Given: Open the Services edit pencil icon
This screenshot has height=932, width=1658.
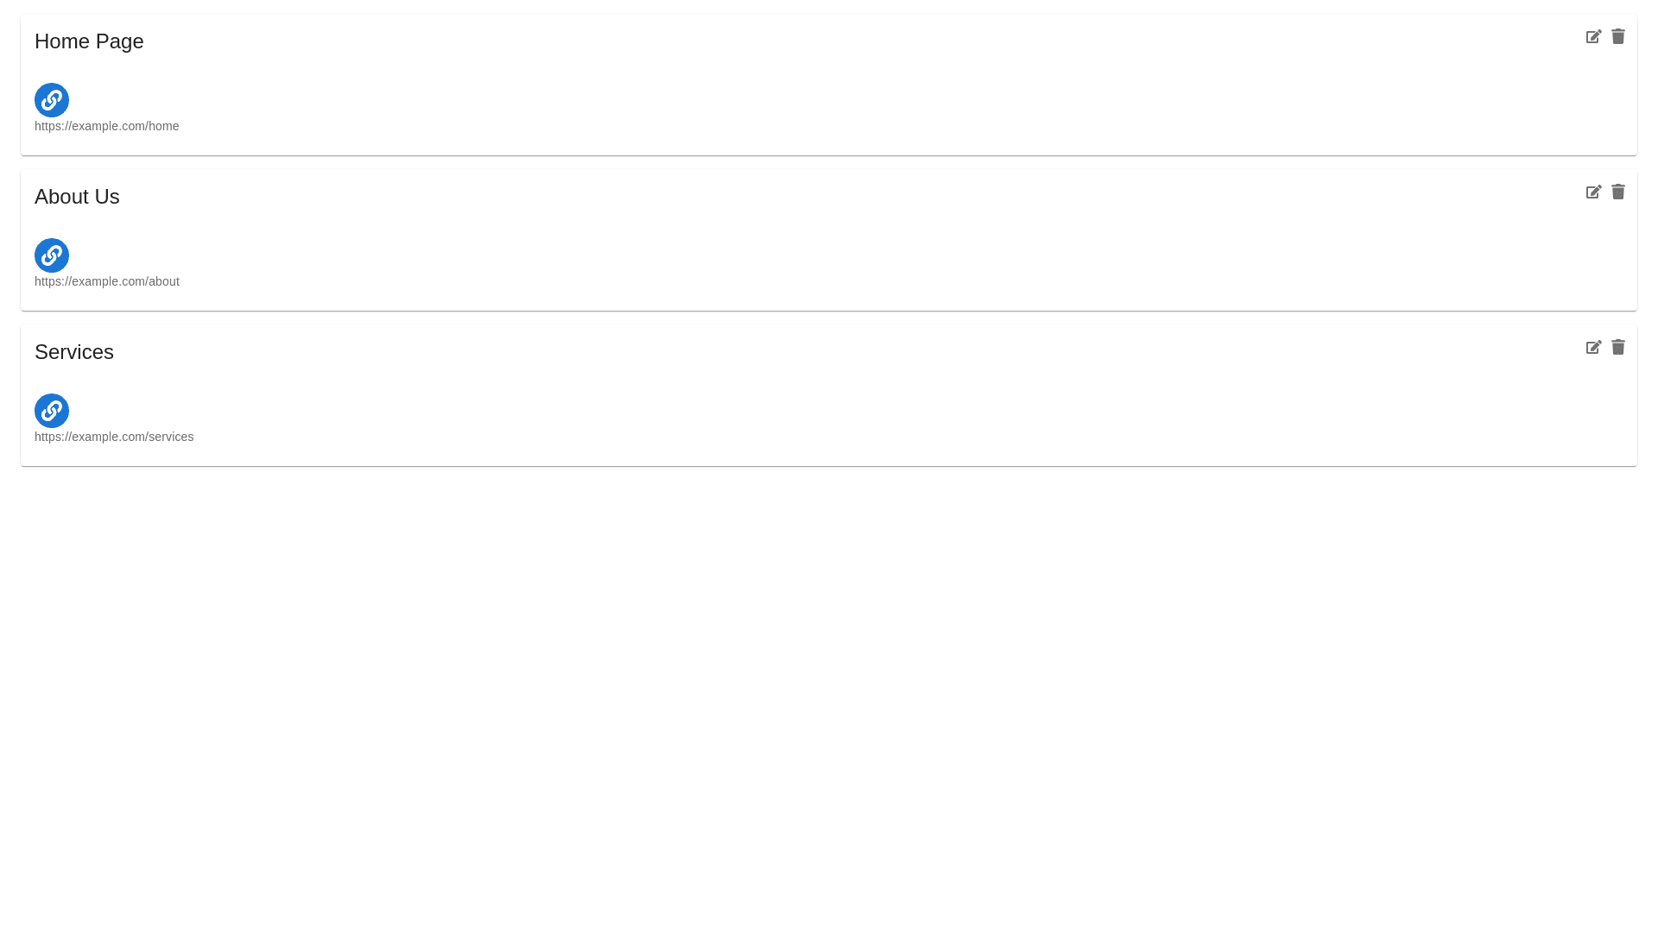Looking at the screenshot, I should (x=1593, y=347).
